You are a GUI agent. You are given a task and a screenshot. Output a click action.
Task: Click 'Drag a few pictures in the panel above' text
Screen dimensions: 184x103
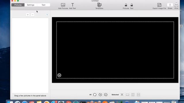pos(30,96)
